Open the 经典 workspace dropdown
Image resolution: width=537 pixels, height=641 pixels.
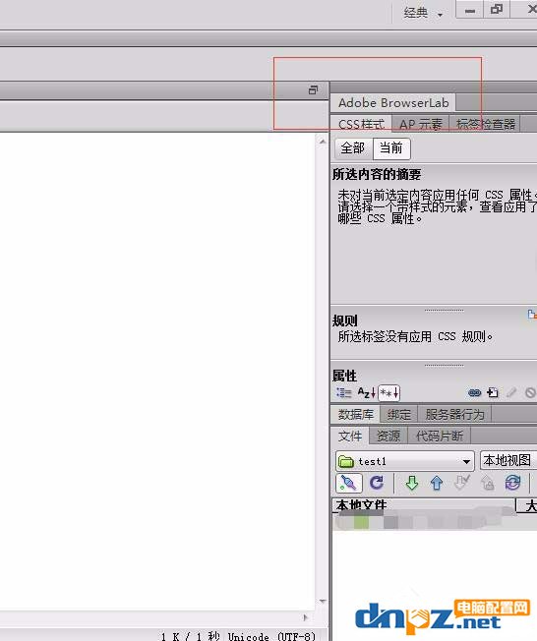[423, 13]
